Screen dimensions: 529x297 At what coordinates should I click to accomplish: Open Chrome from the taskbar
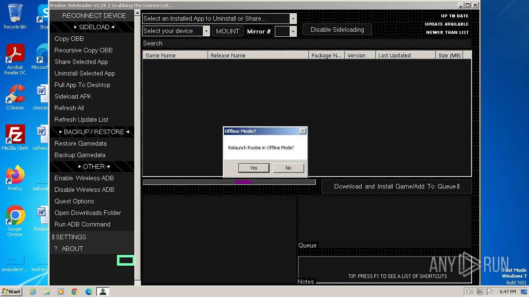75,292
